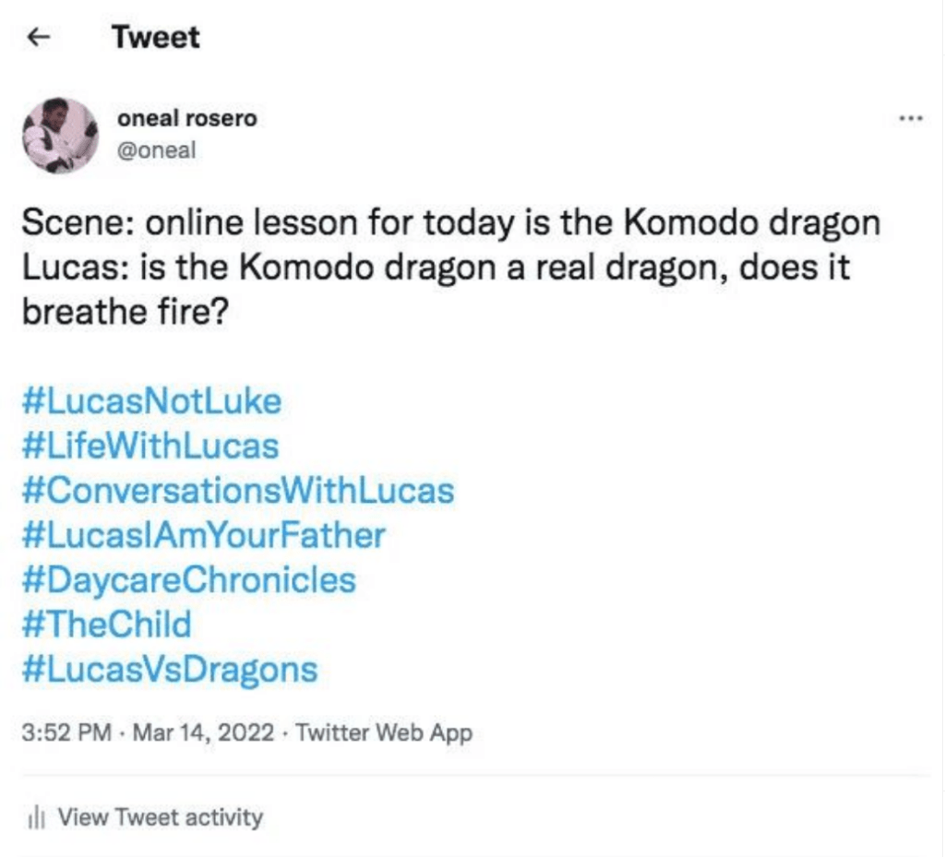Click the Twitter Web App source link
945x857 pixels.
click(x=384, y=733)
